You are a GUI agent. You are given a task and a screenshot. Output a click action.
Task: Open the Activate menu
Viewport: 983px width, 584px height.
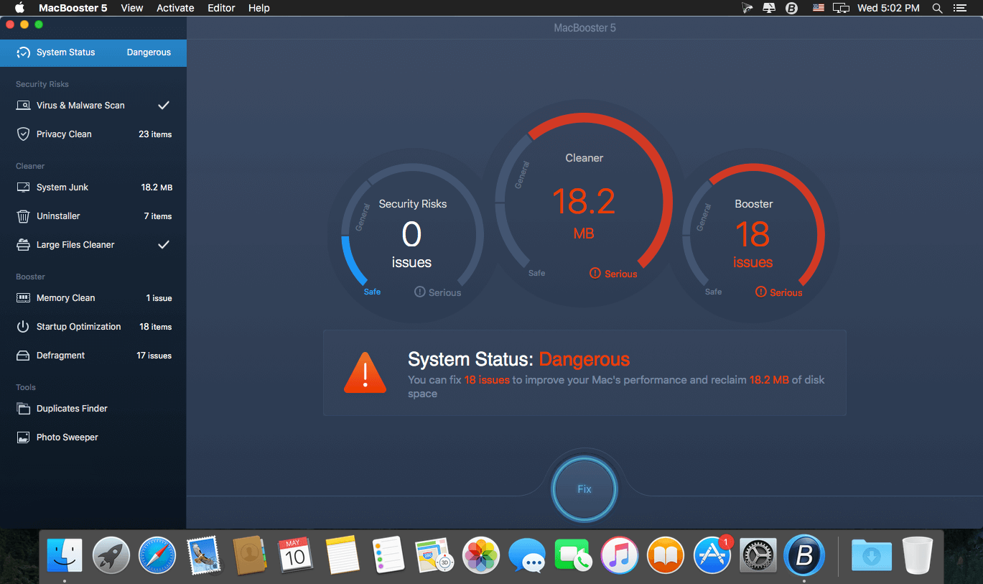(175, 8)
